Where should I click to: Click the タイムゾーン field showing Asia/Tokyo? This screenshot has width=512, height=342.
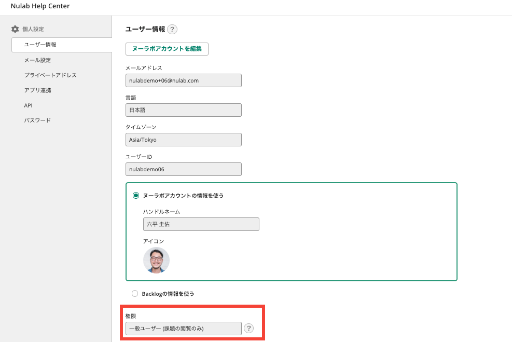point(184,140)
